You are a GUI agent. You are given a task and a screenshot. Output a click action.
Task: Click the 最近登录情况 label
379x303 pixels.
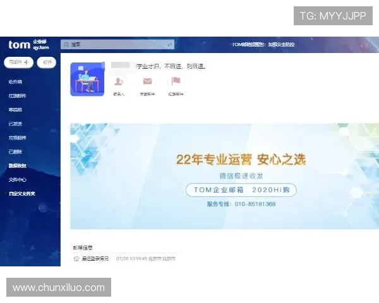point(95,259)
